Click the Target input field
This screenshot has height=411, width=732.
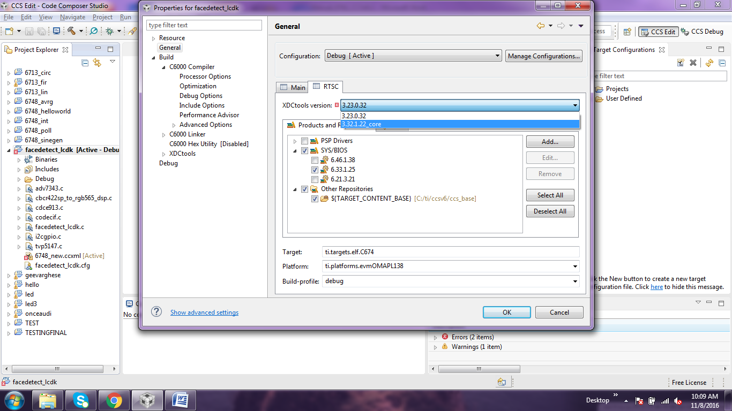pyautogui.click(x=451, y=252)
